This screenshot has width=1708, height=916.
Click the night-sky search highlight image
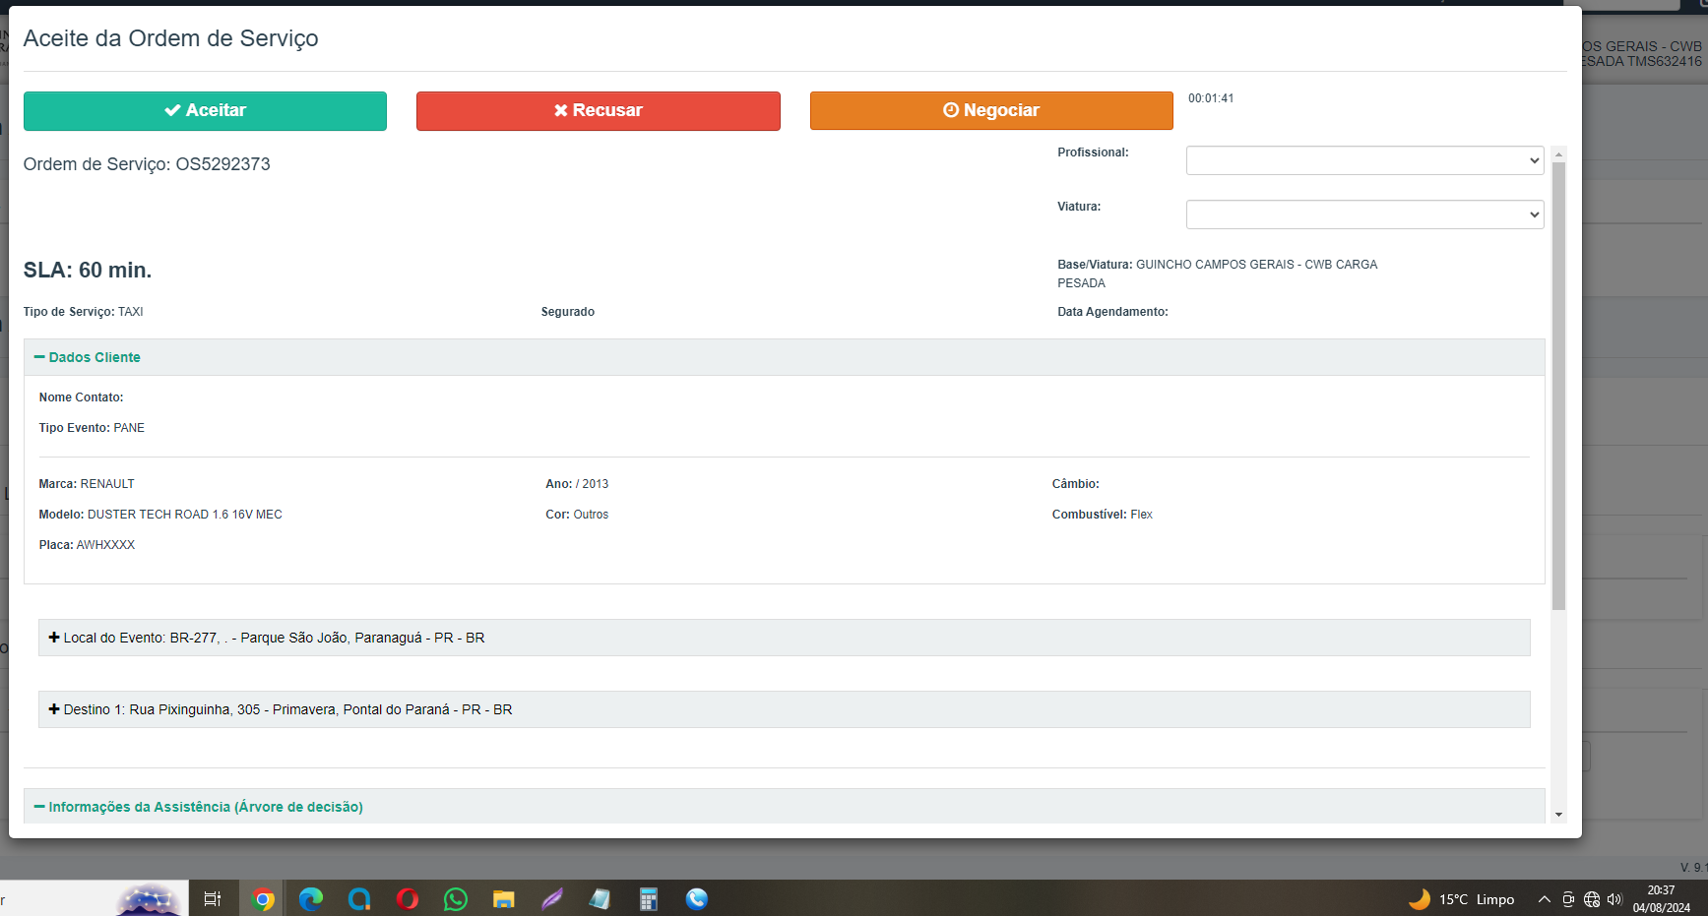coord(149,898)
